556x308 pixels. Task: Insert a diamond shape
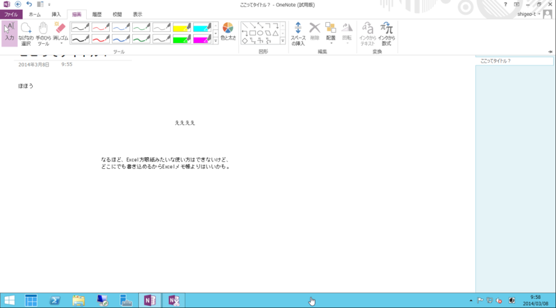[245, 41]
